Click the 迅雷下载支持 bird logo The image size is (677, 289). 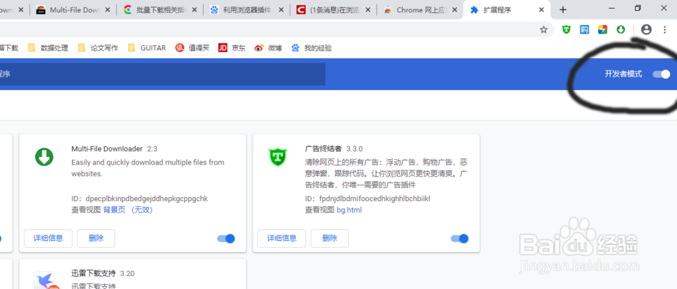[47, 280]
